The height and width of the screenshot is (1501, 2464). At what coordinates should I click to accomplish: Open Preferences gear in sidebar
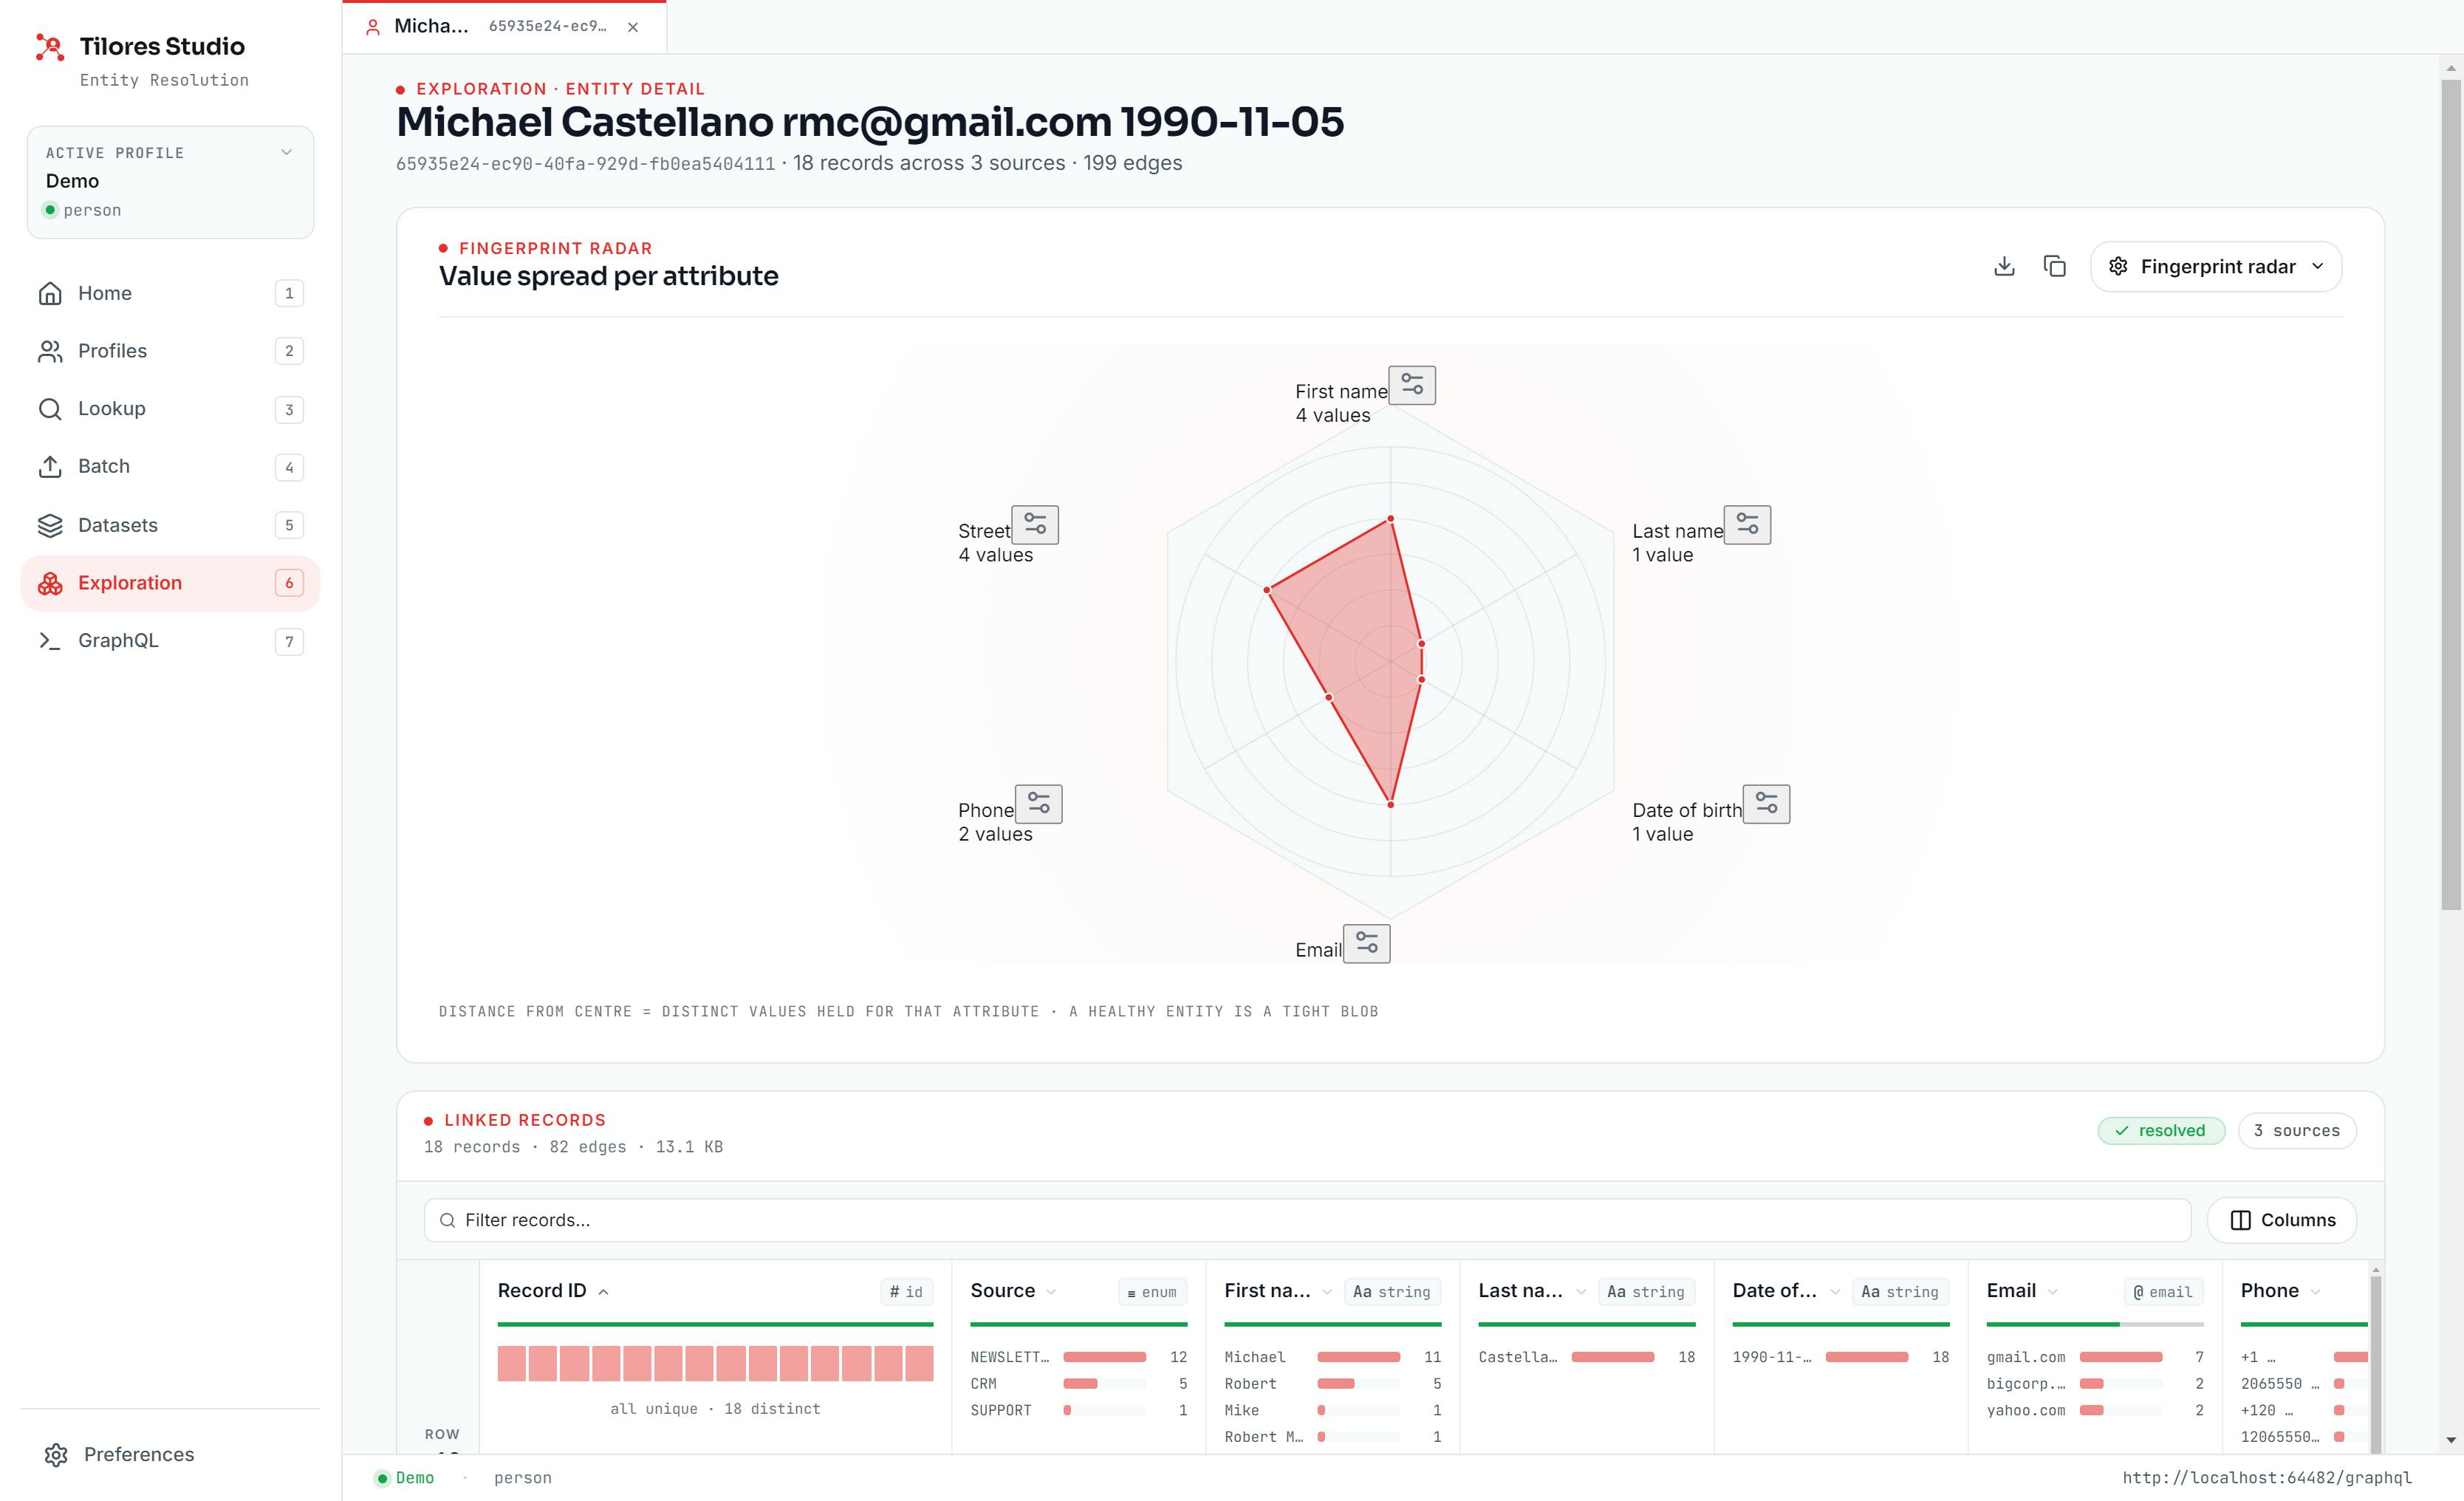56,1454
